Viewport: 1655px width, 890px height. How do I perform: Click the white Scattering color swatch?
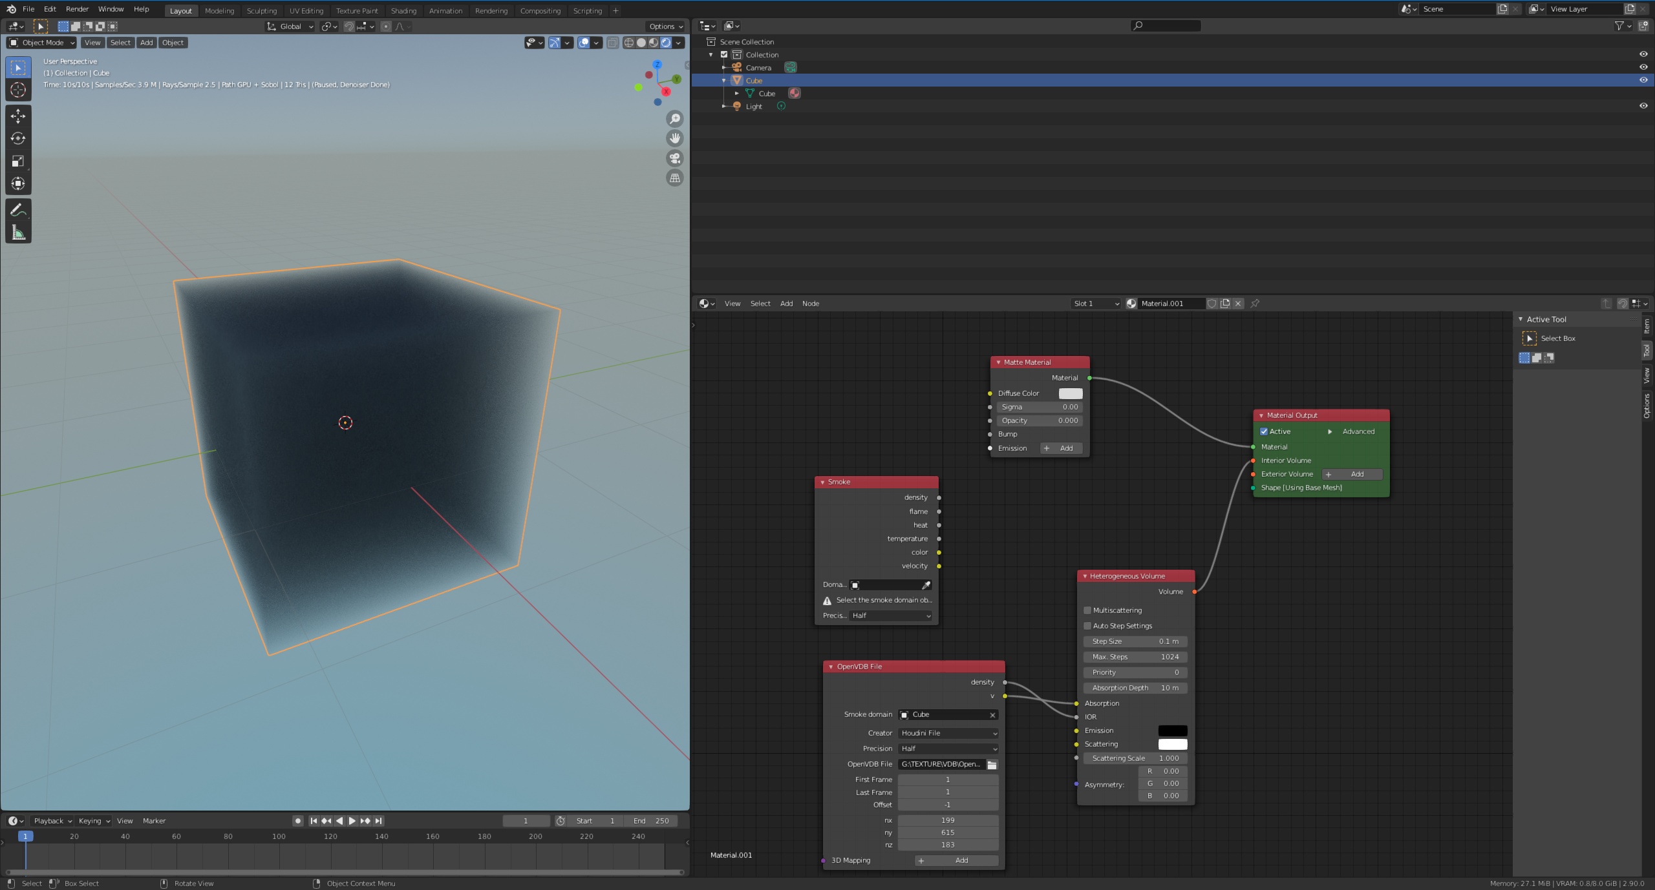coord(1172,744)
